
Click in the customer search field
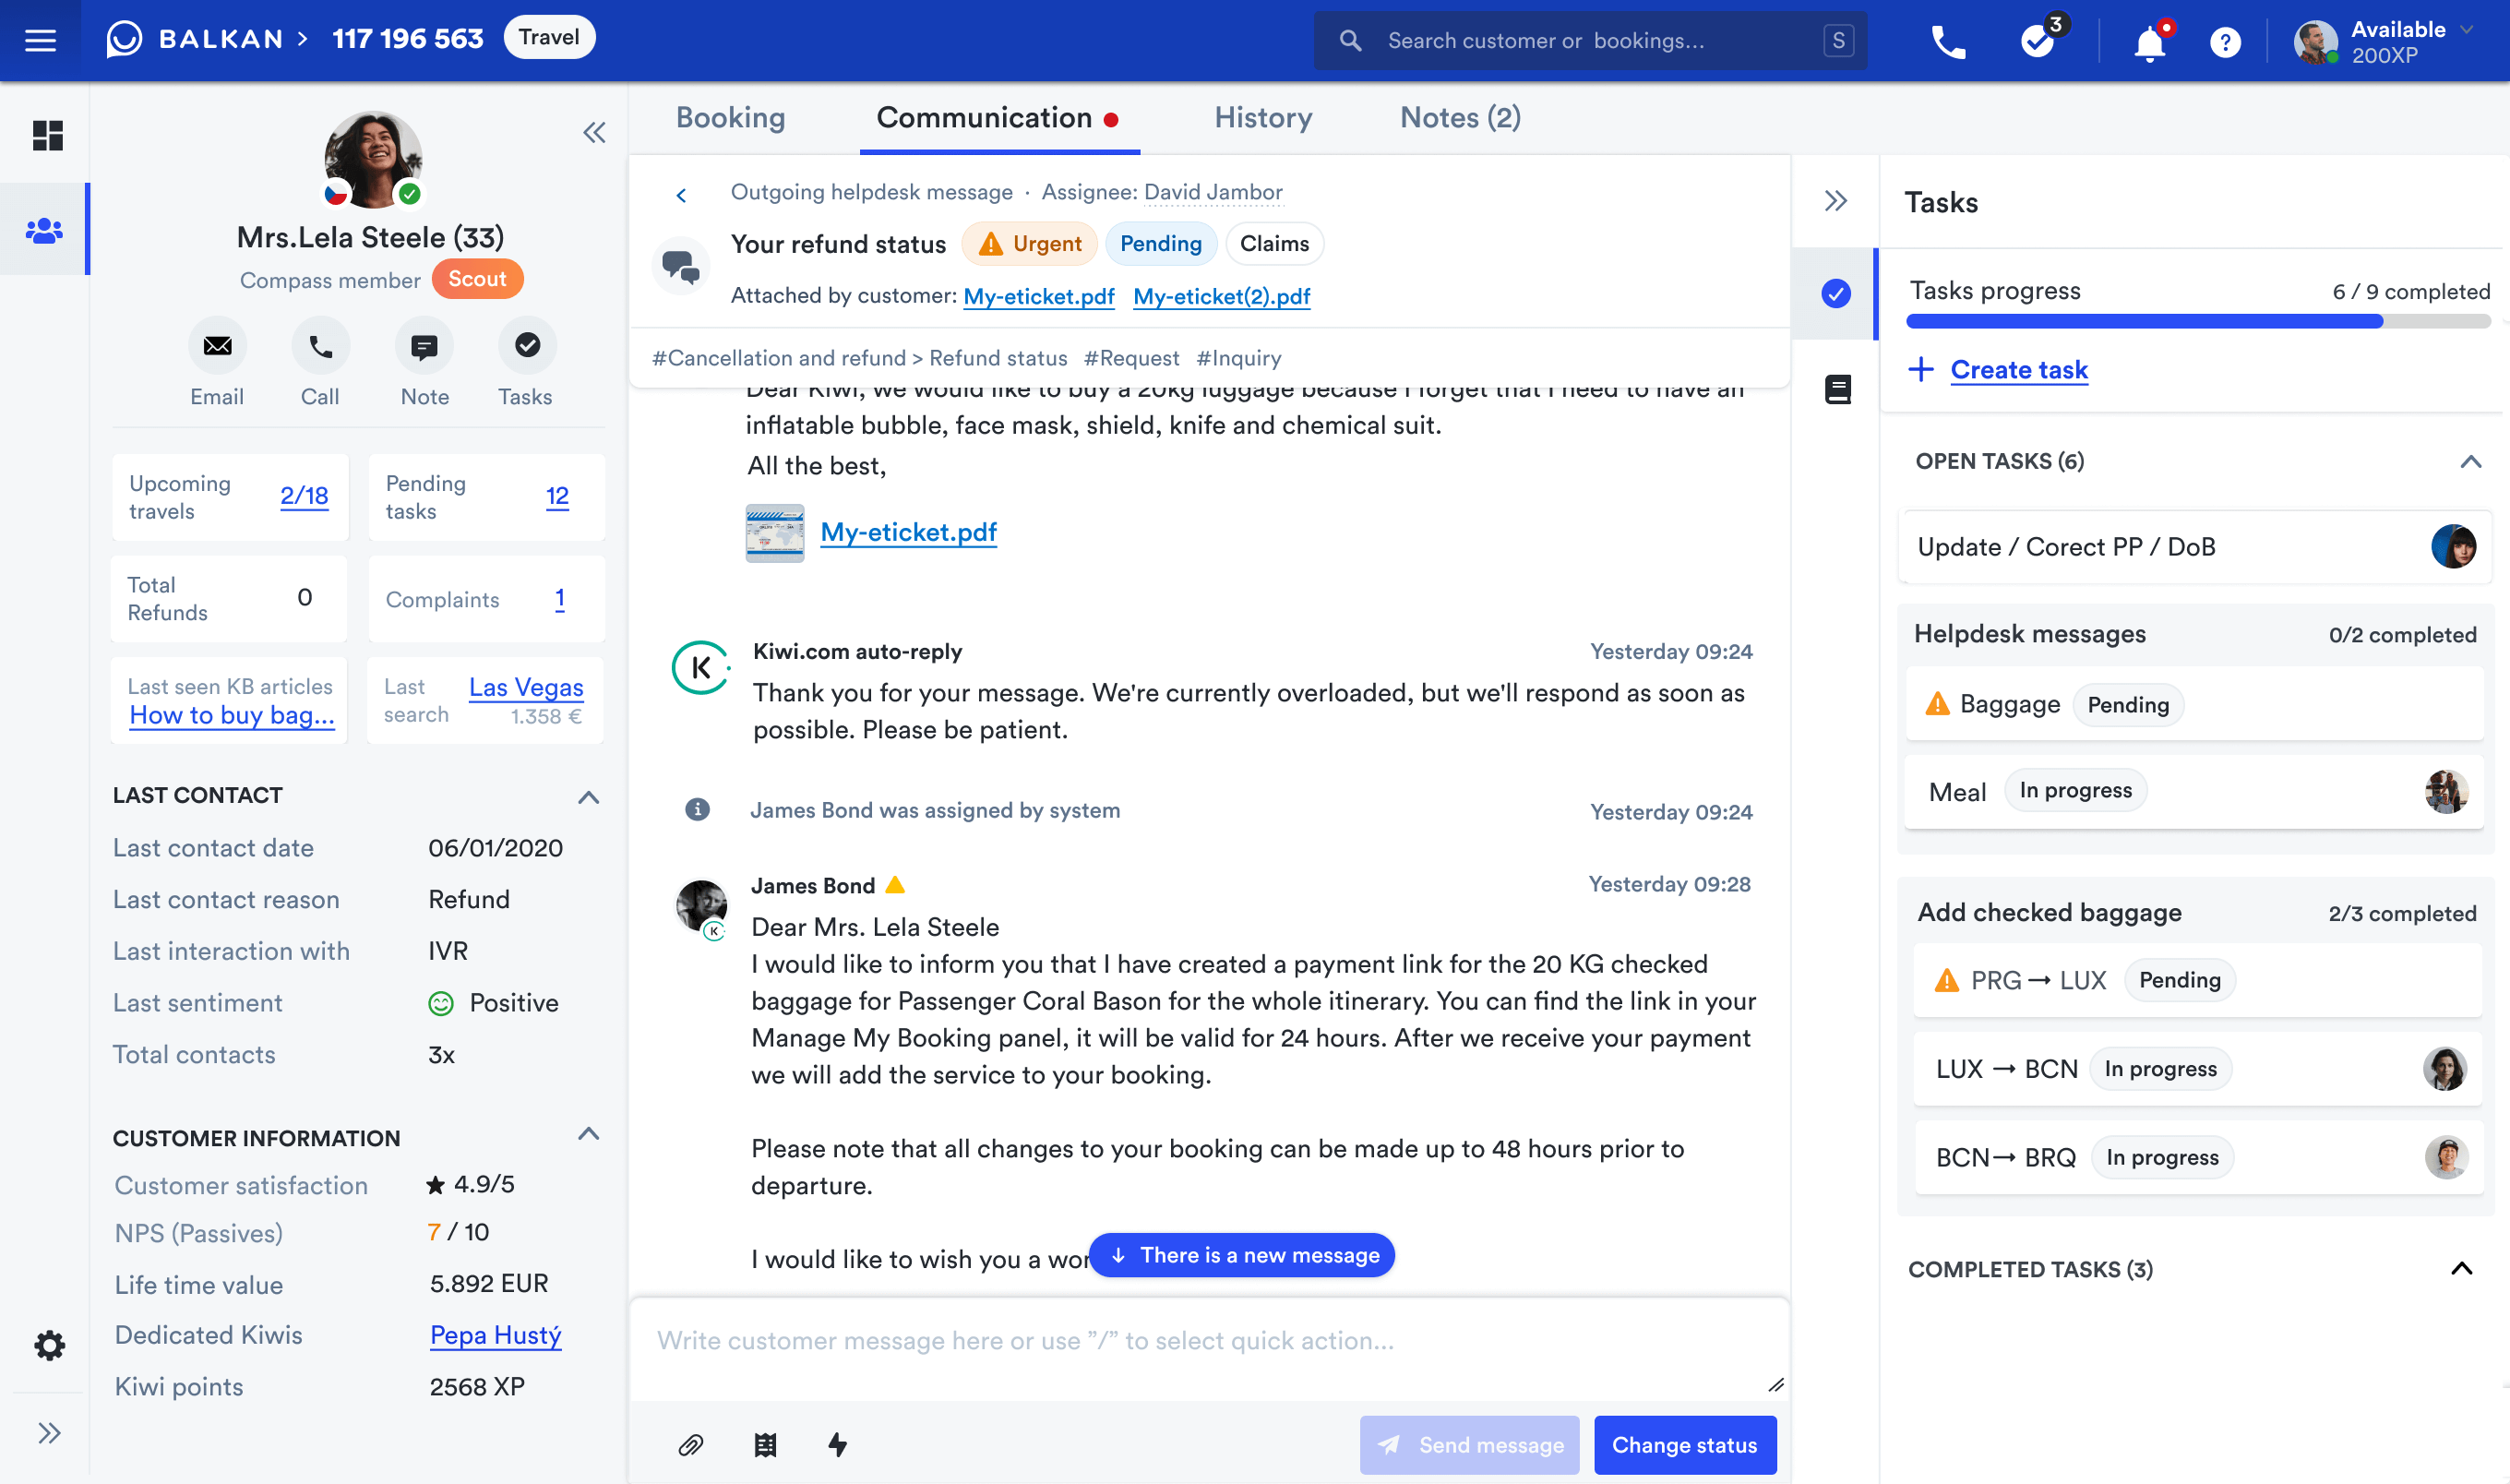(x=1589, y=41)
